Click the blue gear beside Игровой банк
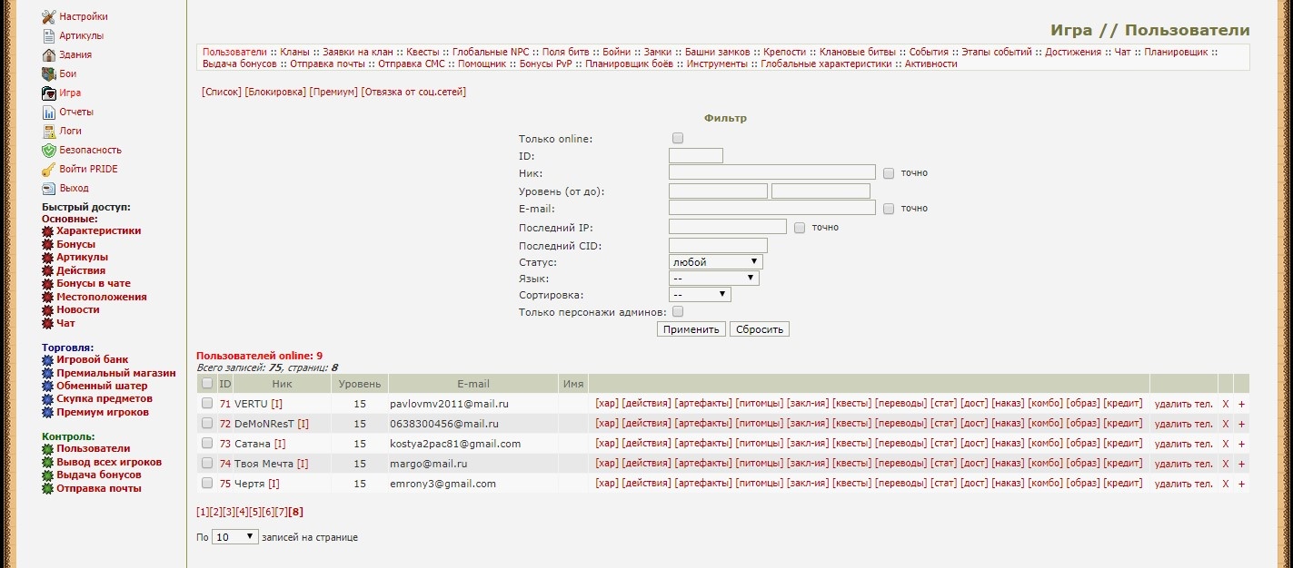The width and height of the screenshot is (1293, 568). tap(48, 359)
